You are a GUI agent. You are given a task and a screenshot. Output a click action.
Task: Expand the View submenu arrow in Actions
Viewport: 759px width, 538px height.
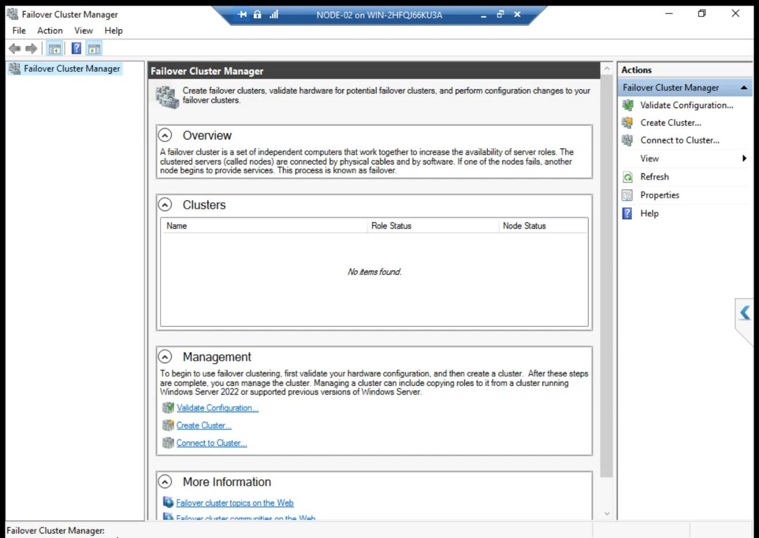(744, 158)
